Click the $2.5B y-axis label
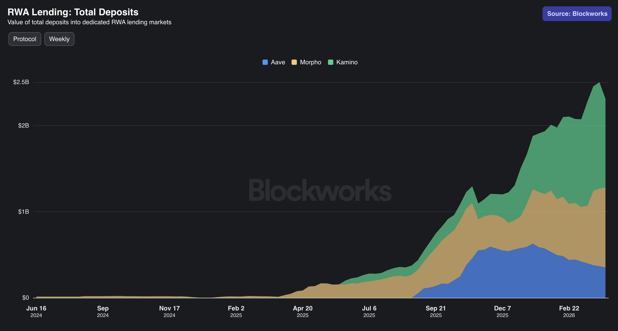The width and height of the screenshot is (618, 331). [x=21, y=82]
